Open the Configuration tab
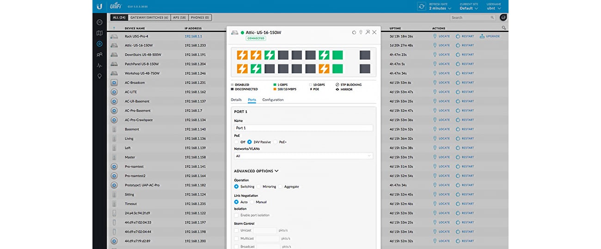Image resolution: width=601 pixels, height=249 pixels. 273,100
